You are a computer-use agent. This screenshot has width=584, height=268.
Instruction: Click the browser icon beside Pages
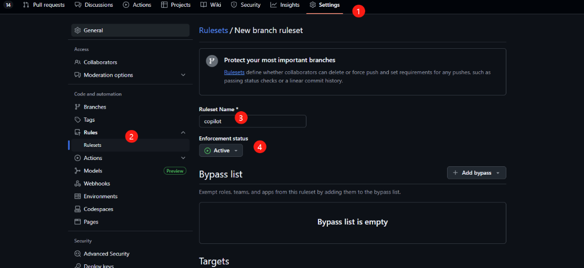click(78, 222)
